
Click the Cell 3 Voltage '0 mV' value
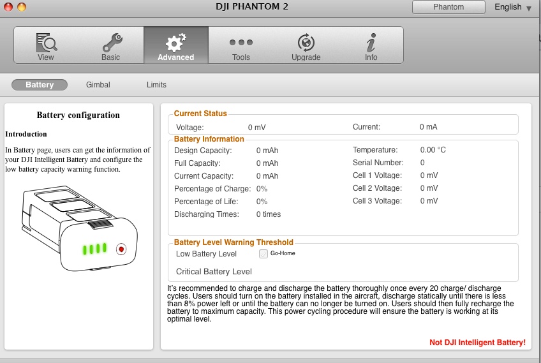(429, 201)
